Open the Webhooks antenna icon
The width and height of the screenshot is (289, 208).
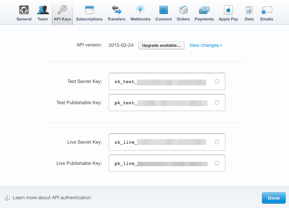click(x=140, y=10)
